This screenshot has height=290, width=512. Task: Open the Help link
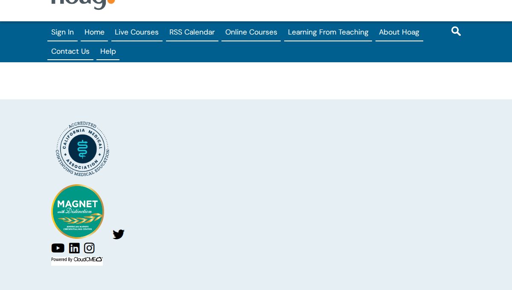pyautogui.click(x=108, y=51)
